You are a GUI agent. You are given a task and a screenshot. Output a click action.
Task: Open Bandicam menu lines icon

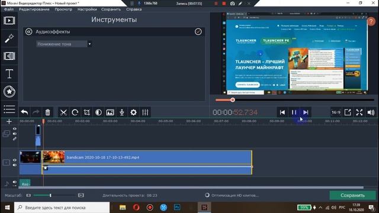(x=132, y=4)
